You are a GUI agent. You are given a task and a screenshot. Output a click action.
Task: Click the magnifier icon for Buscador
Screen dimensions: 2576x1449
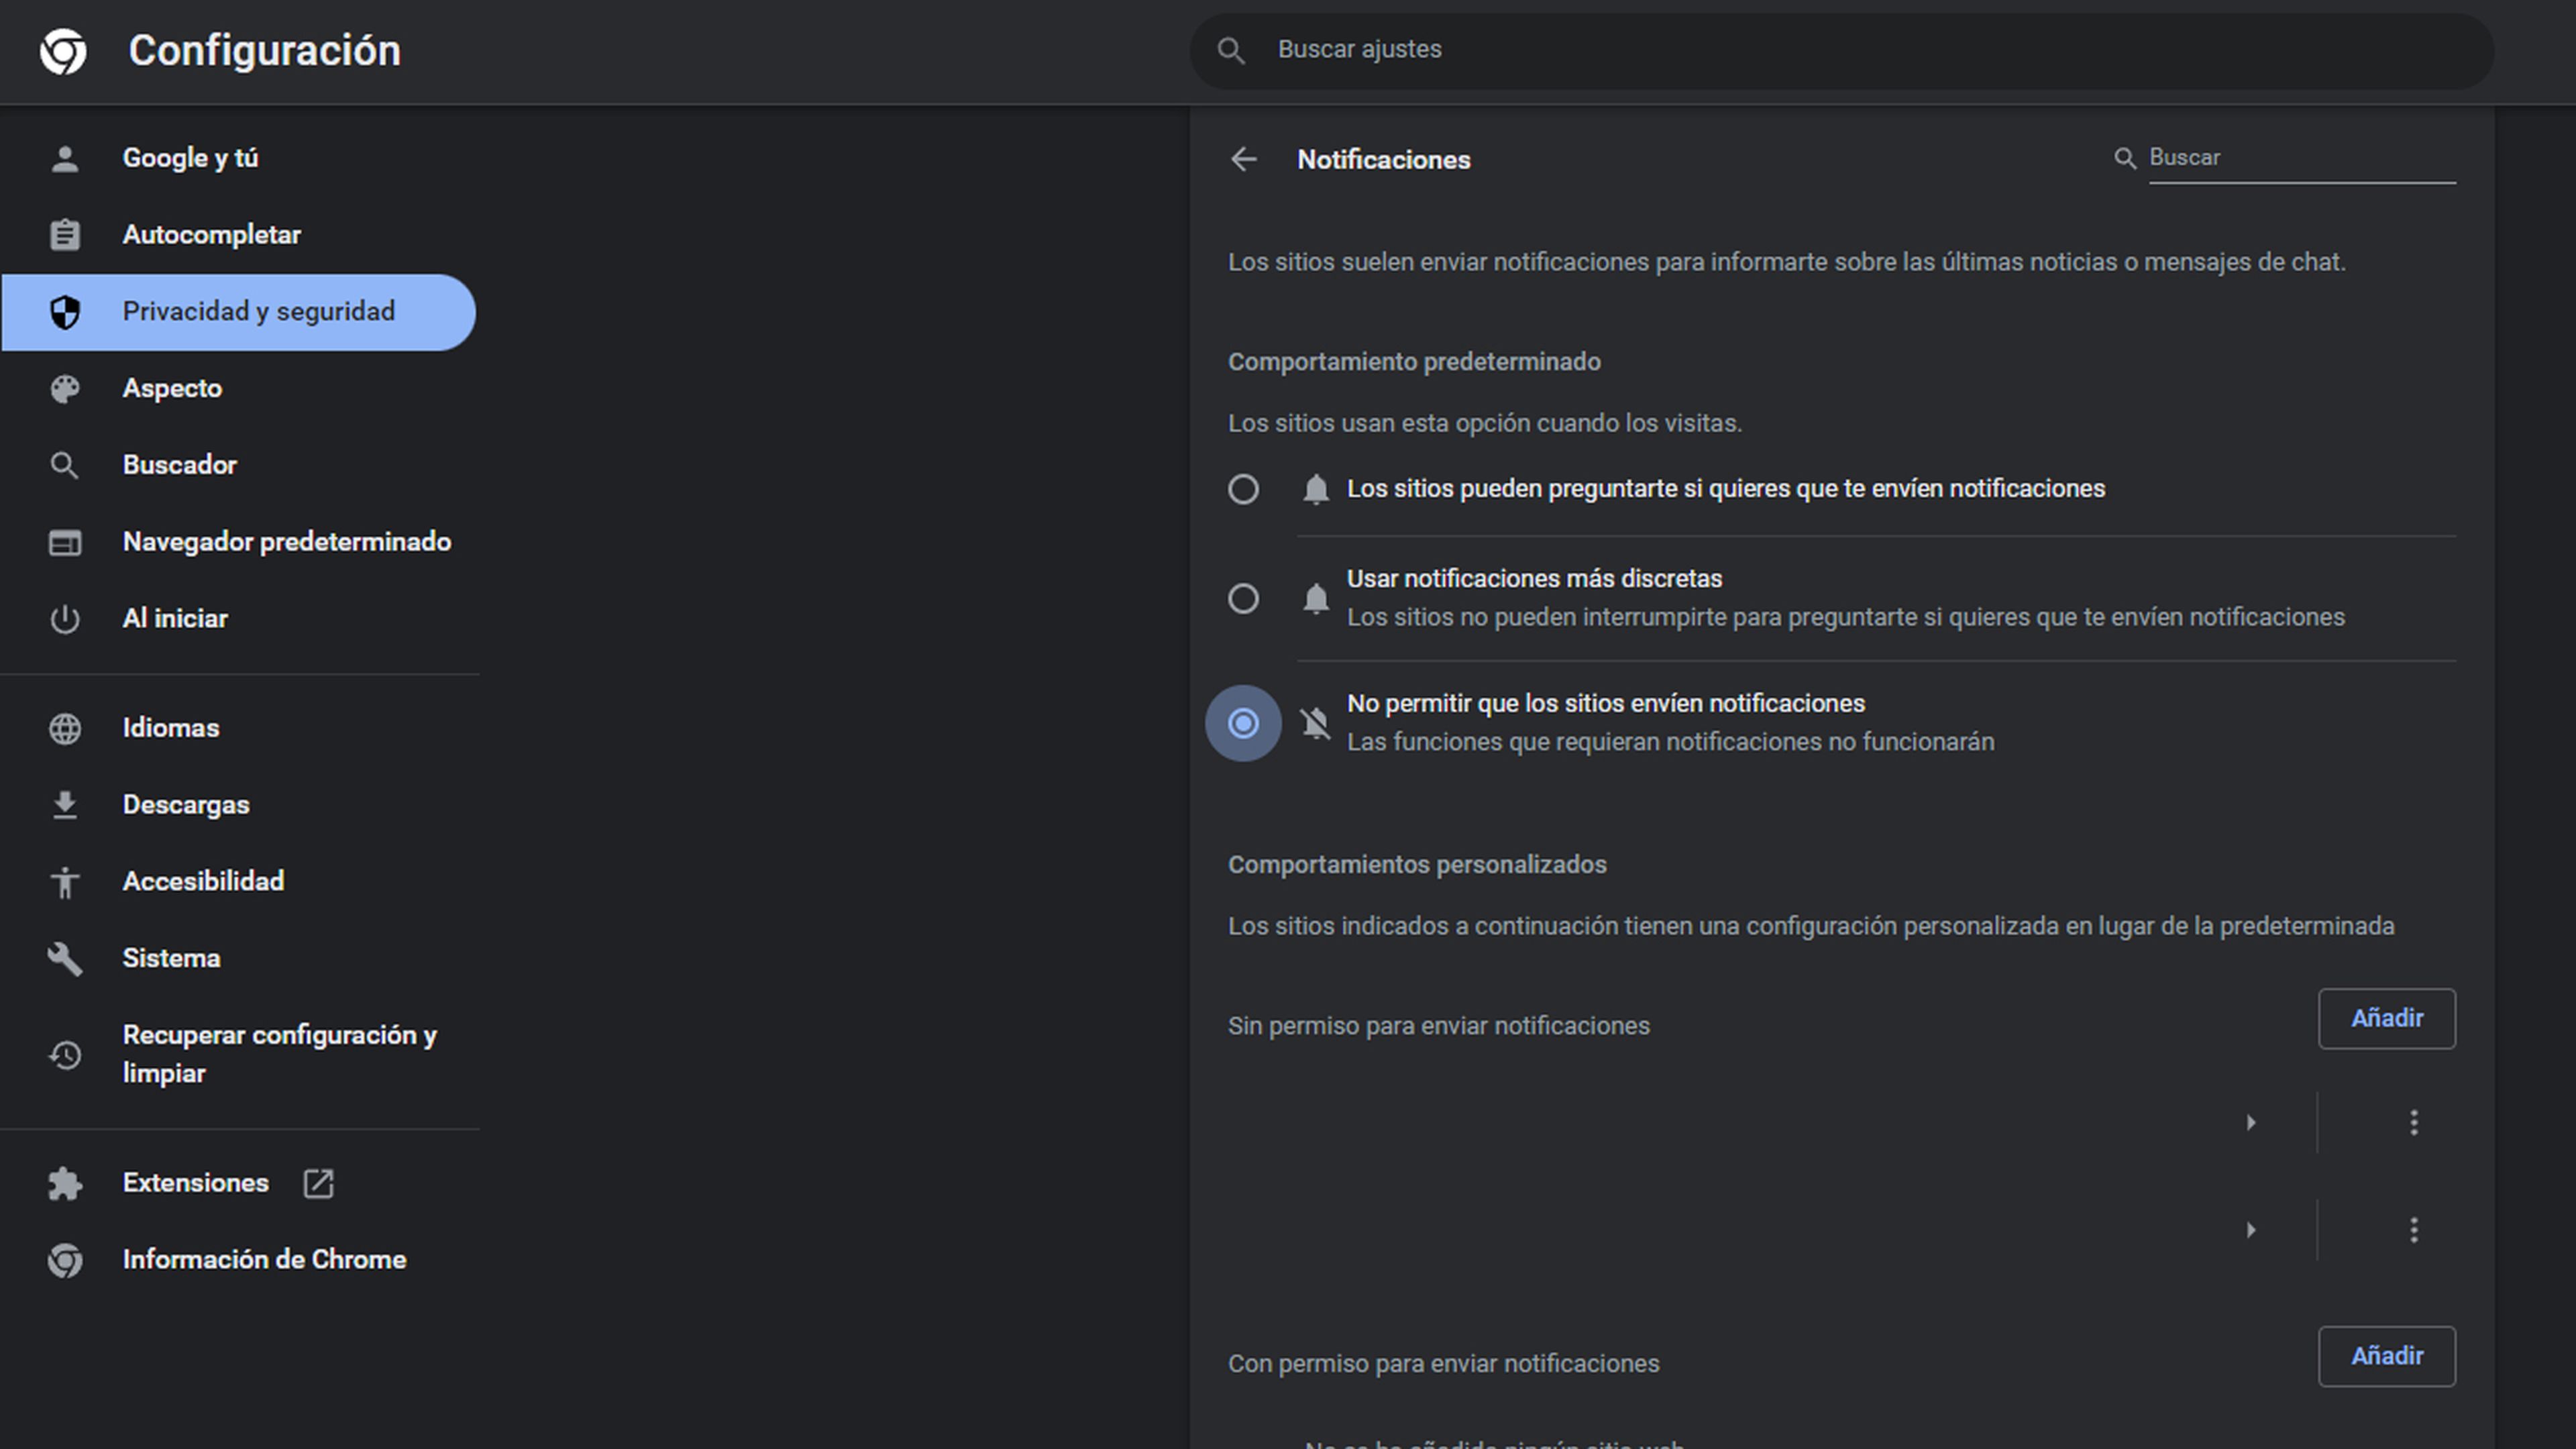click(x=65, y=465)
